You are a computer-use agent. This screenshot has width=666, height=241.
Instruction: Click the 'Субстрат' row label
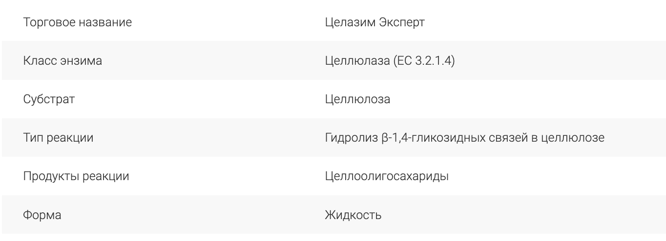point(48,100)
